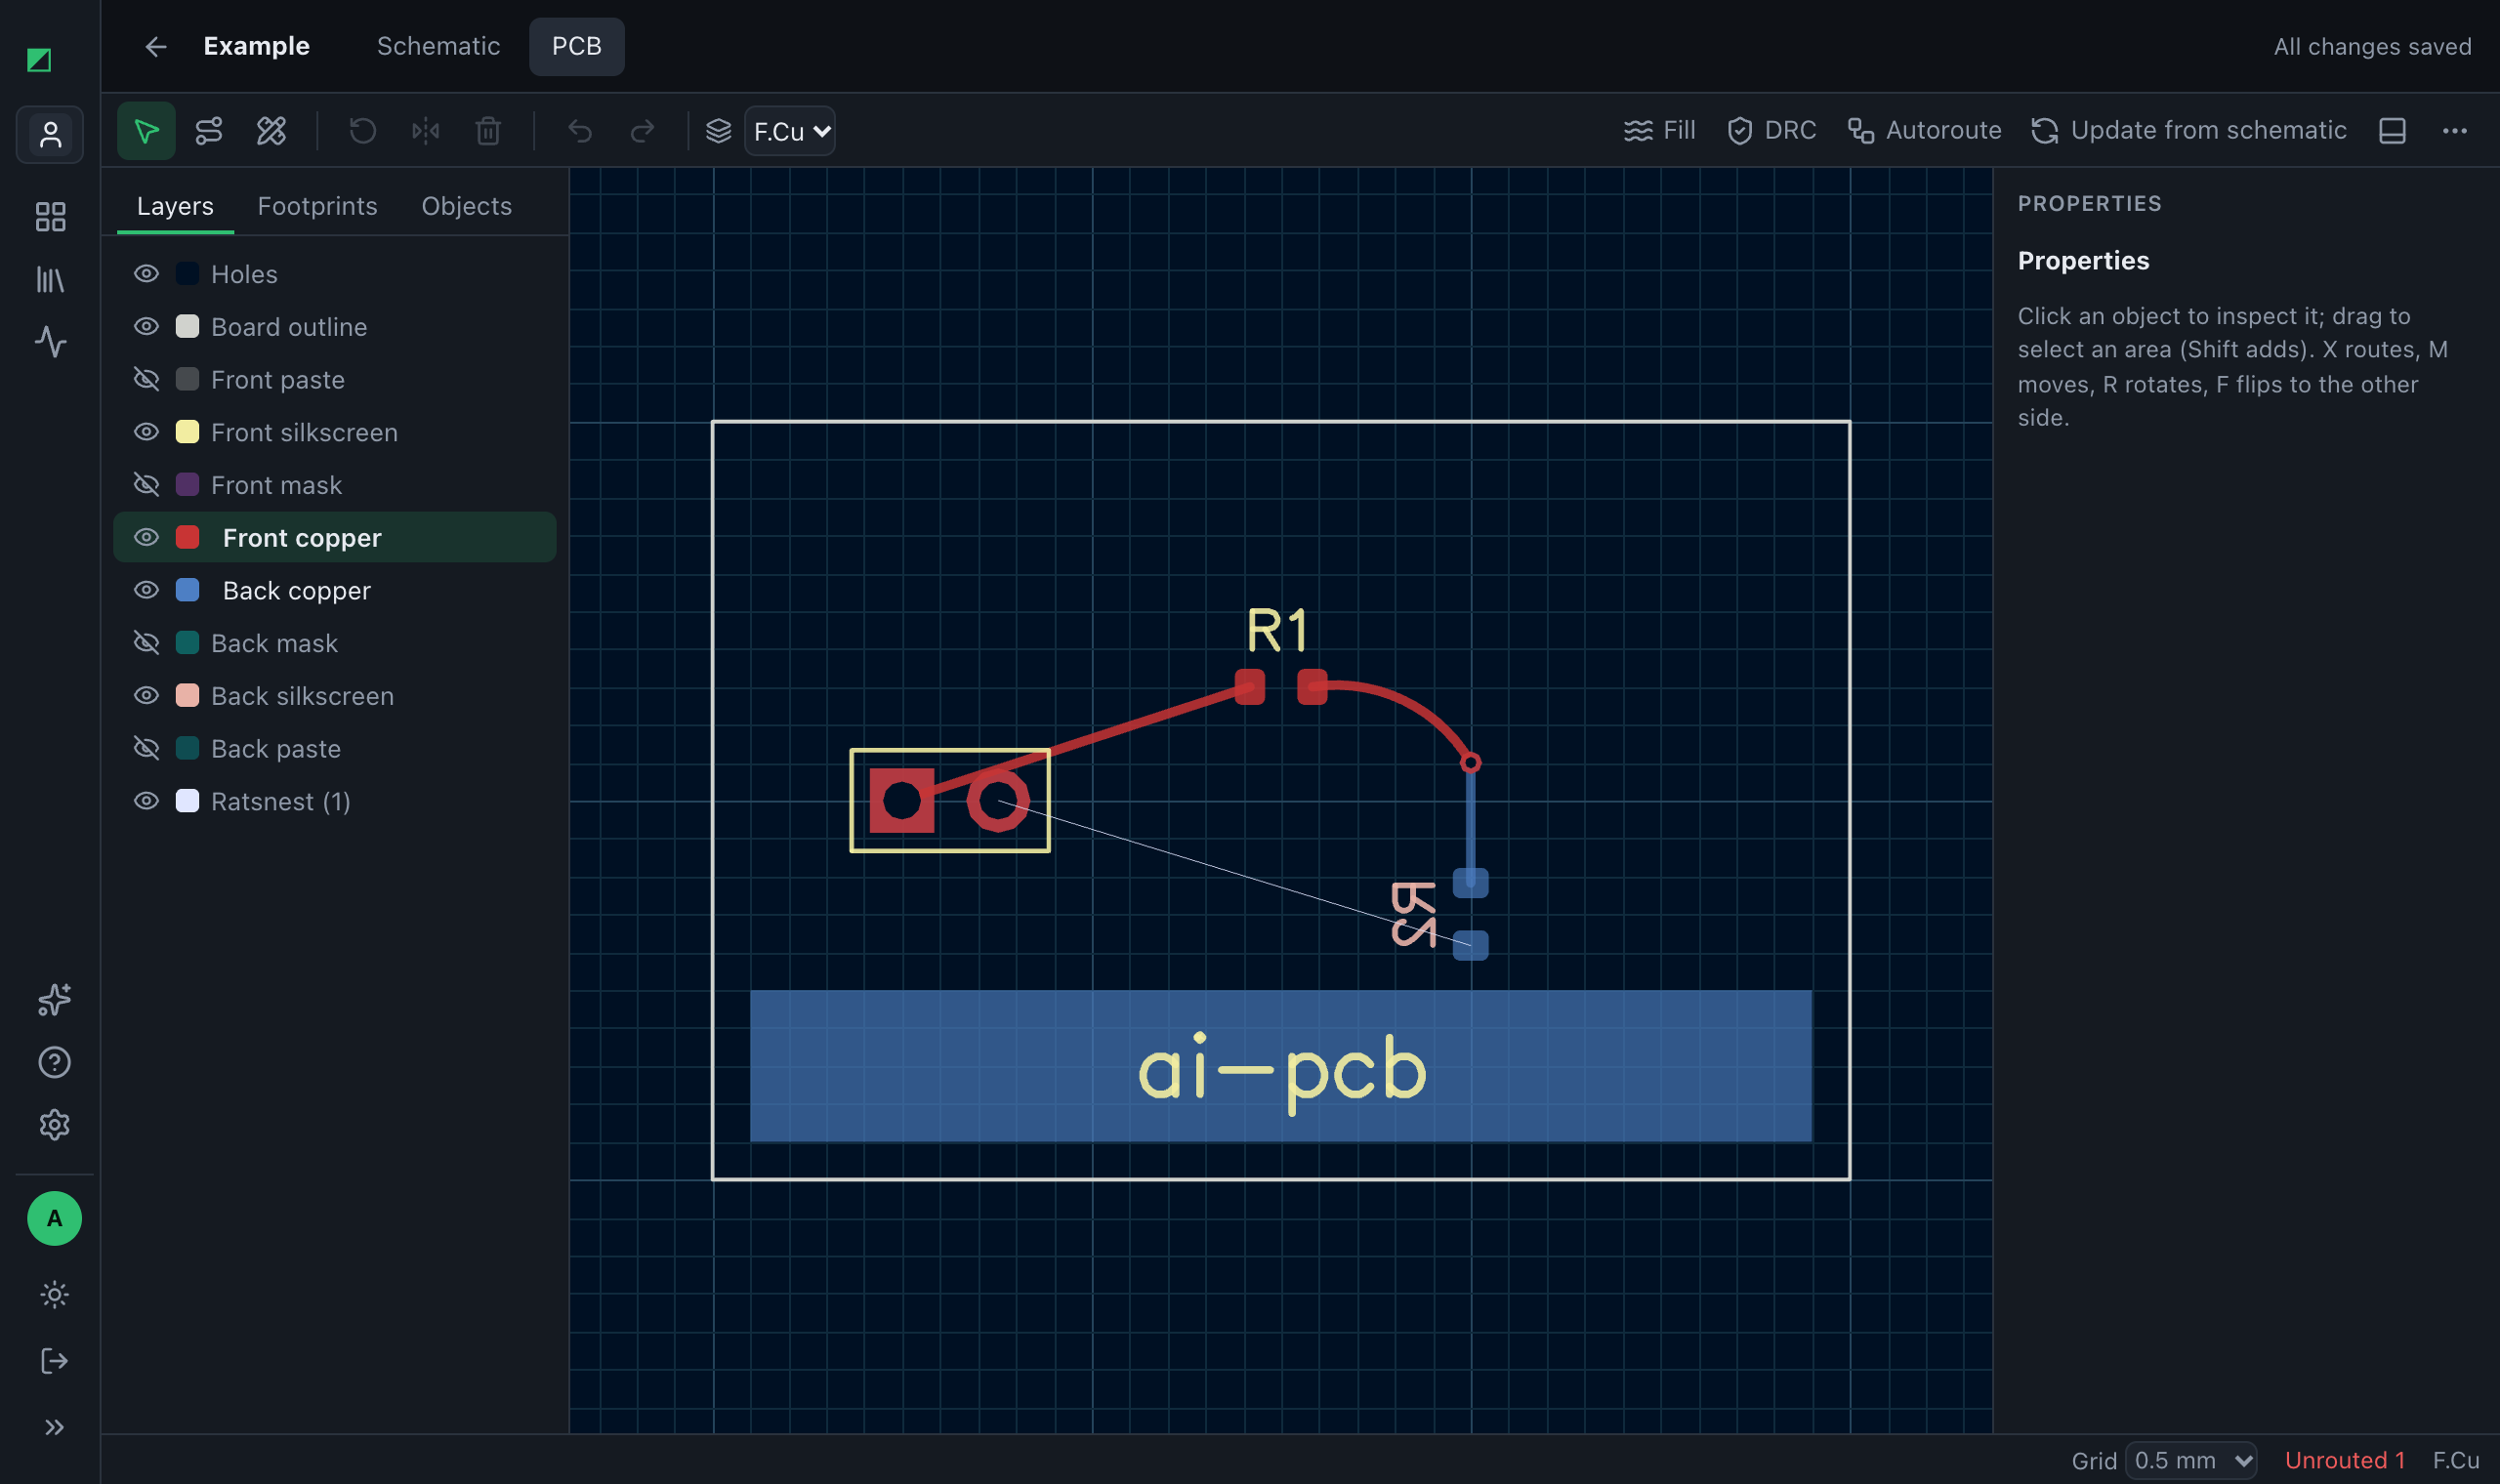Screen dimensions: 2500x1484
Task: Hide the Back silkscreen layer
Action: click(146, 696)
